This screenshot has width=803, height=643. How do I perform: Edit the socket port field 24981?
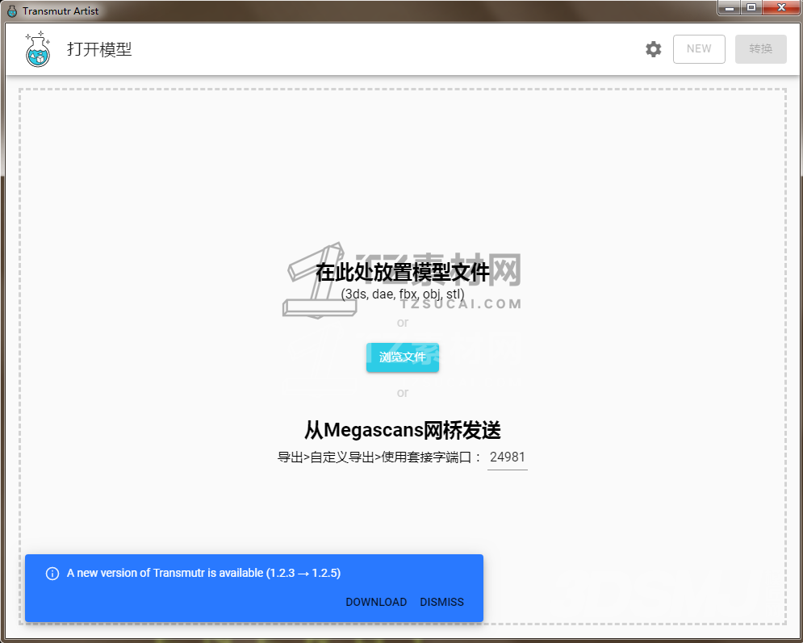point(508,457)
